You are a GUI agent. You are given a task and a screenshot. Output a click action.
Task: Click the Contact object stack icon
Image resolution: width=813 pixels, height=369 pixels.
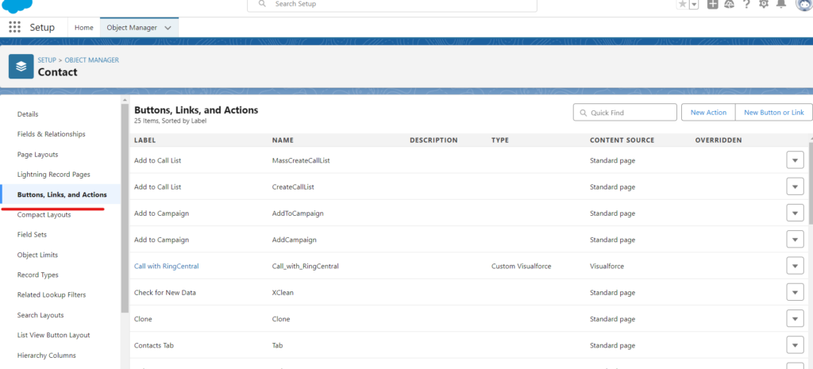click(21, 67)
